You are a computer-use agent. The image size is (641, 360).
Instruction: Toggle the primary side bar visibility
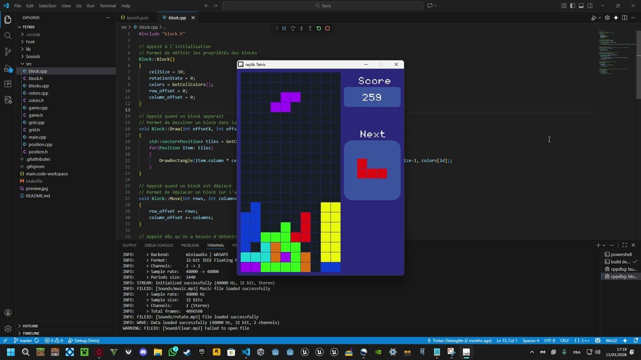coord(572,6)
